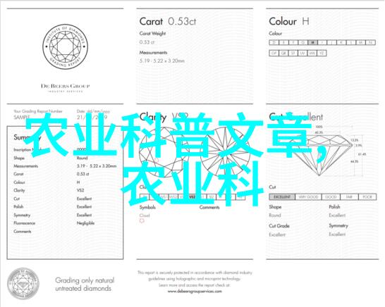Click the Colour row value H in summary
The height and width of the screenshot is (307, 385).
coord(78,182)
